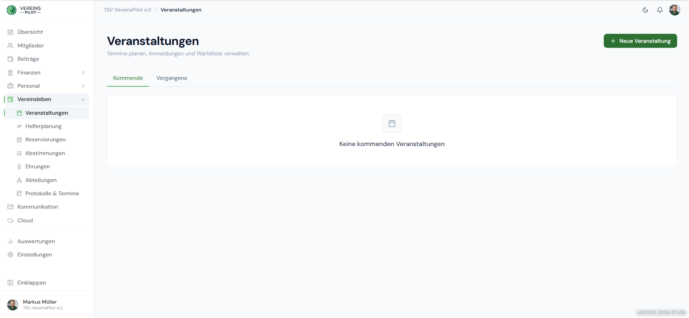Screen dimensions: 689x318
Task: Click the Einstellungen gear icon
Action: [10, 255]
